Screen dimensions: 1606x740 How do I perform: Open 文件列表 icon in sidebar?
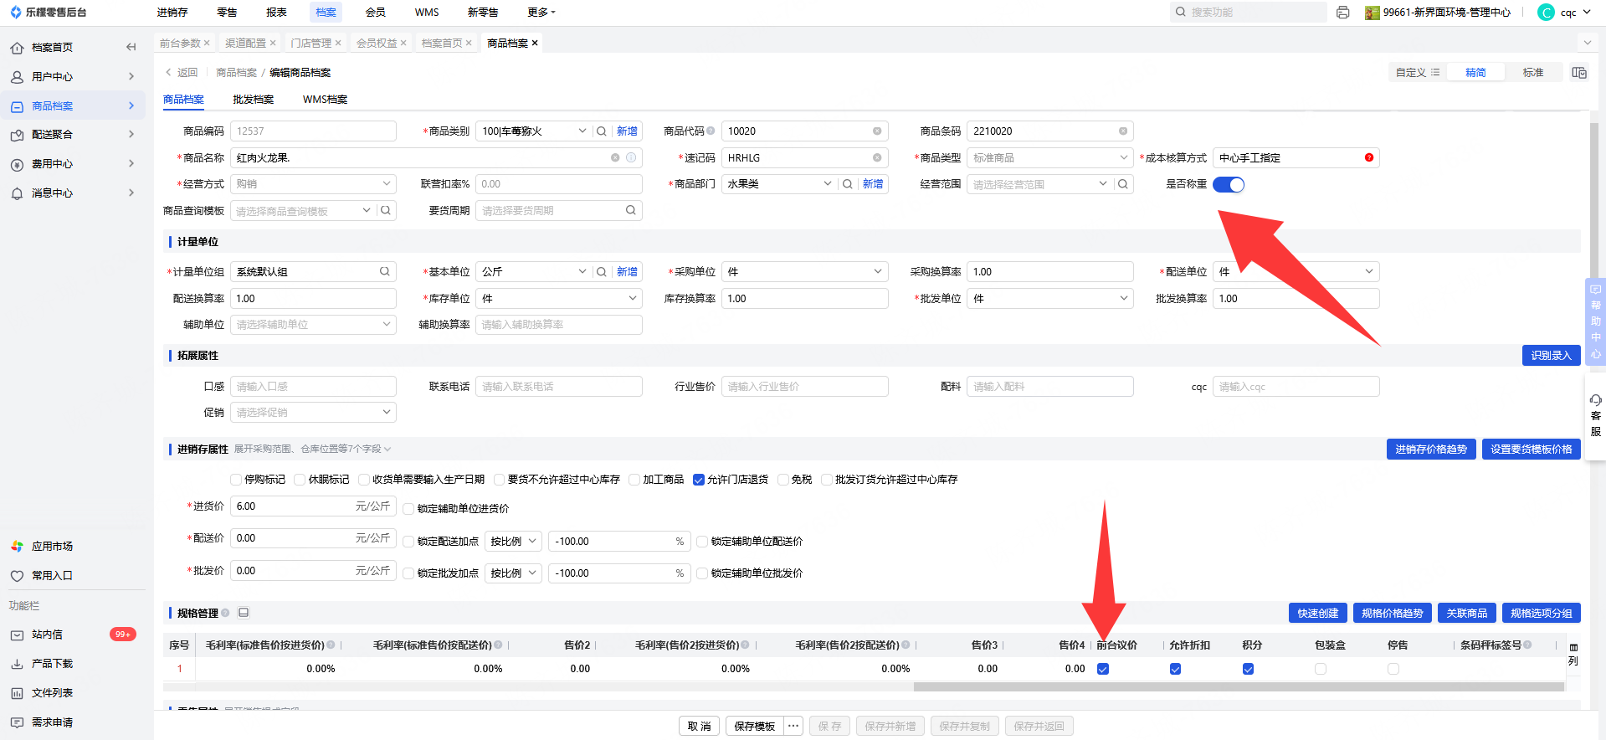17,693
